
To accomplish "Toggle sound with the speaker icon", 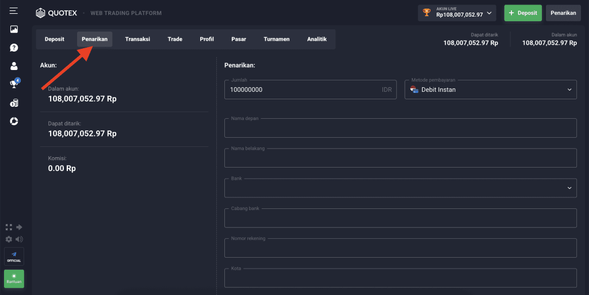I will click(x=19, y=239).
